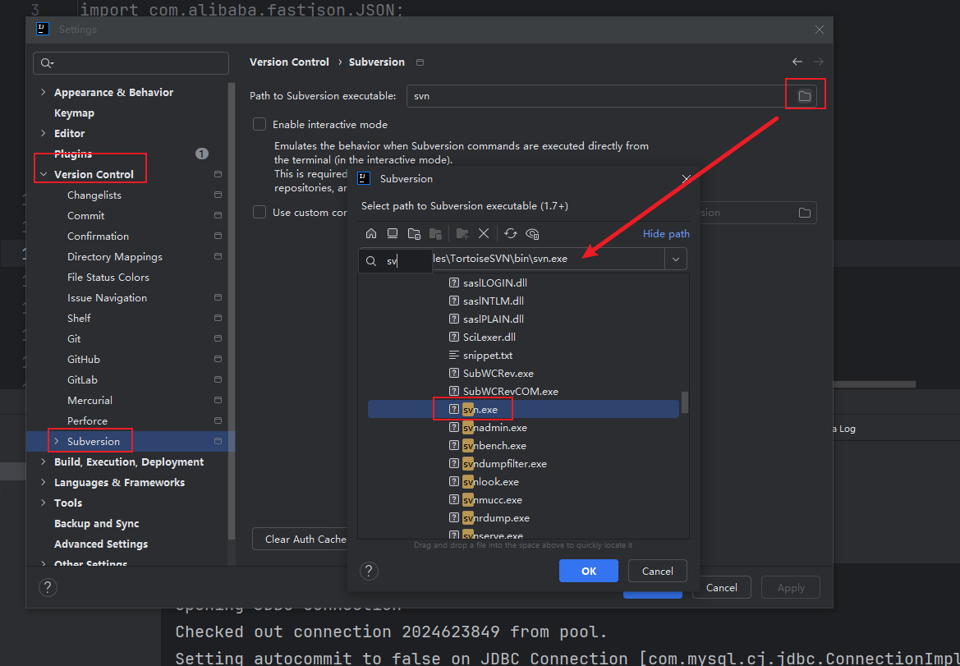Click plugins update badge showing 1

click(202, 154)
